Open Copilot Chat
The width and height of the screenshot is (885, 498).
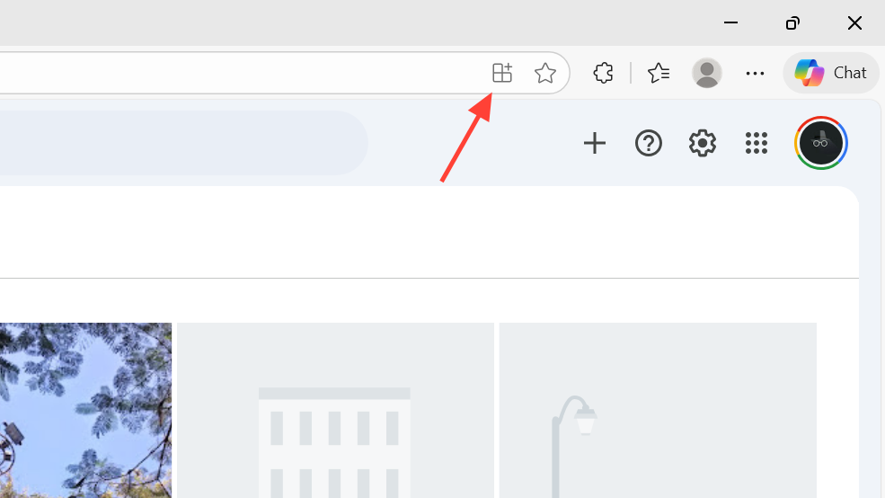(831, 73)
